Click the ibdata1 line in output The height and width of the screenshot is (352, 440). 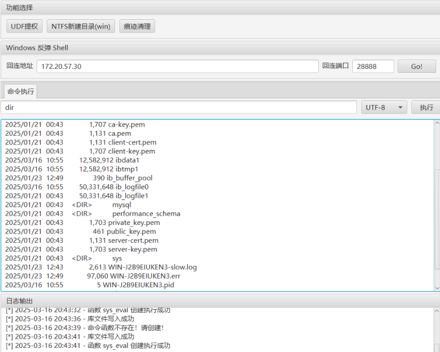[x=127, y=160]
